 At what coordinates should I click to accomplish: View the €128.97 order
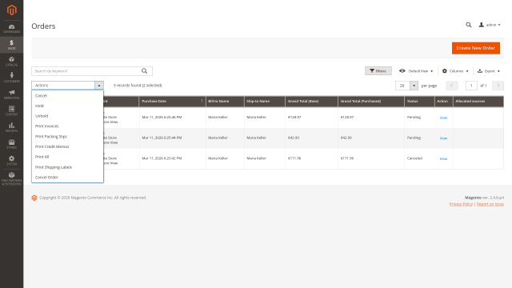pyautogui.click(x=443, y=118)
